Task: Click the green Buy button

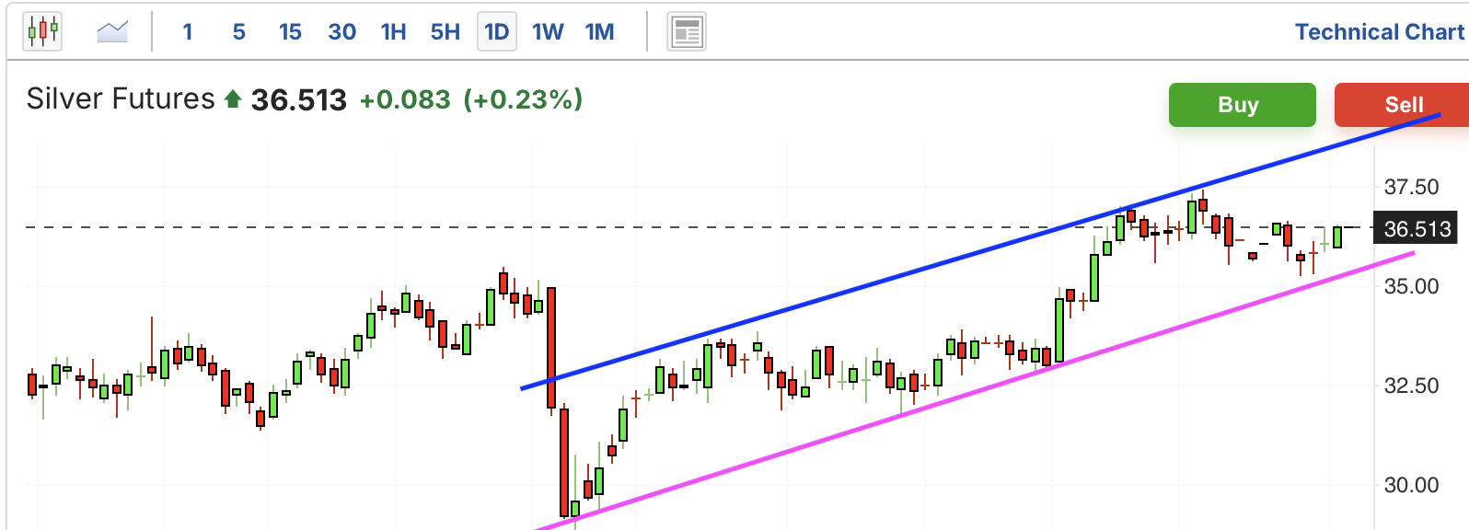Action: tap(1243, 105)
